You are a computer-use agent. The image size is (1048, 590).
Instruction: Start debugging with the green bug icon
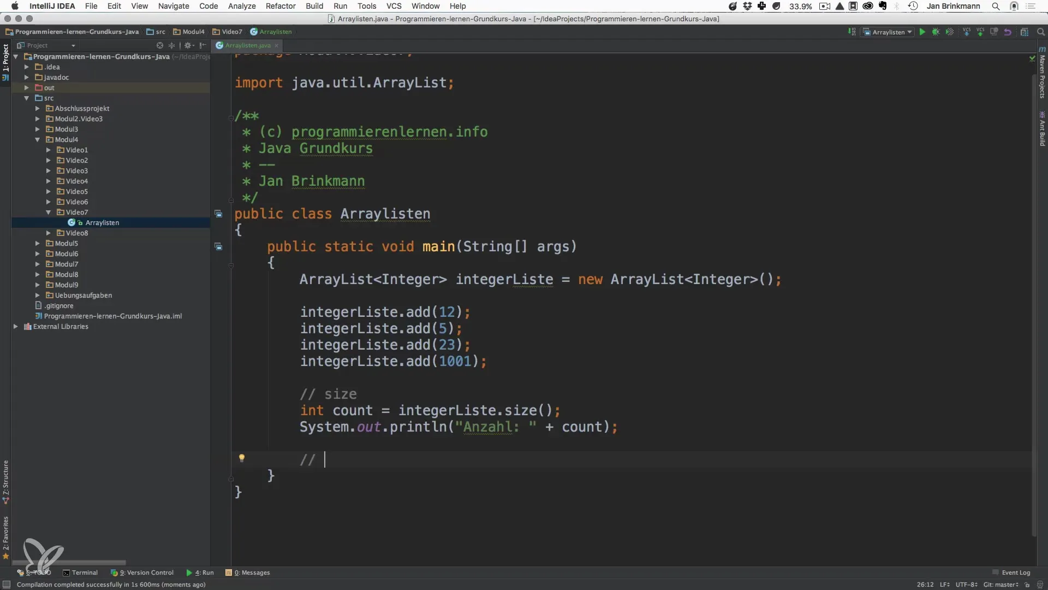tap(936, 32)
